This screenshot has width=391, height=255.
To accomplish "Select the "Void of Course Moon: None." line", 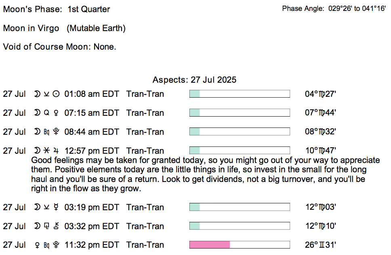I will [59, 47].
